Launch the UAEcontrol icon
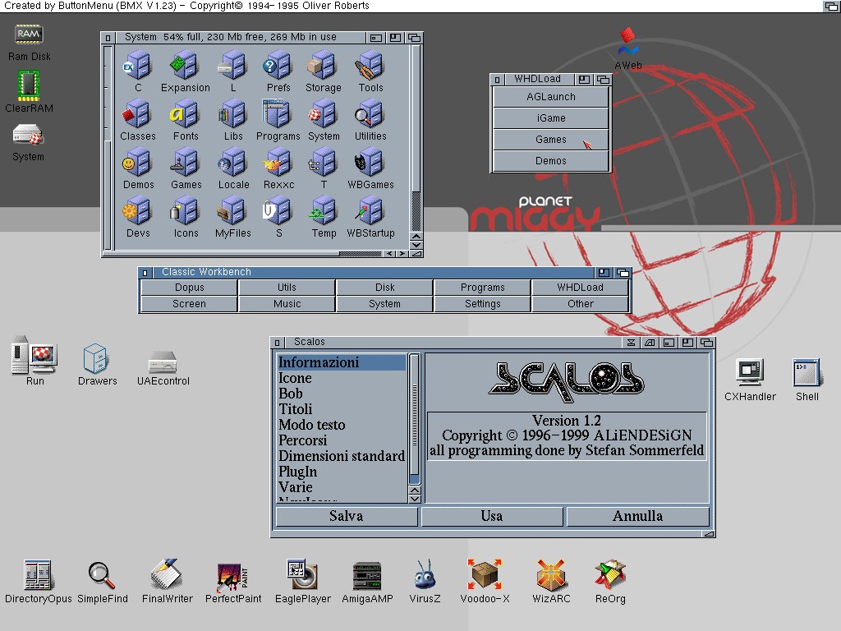This screenshot has height=631, width=841. point(163,362)
